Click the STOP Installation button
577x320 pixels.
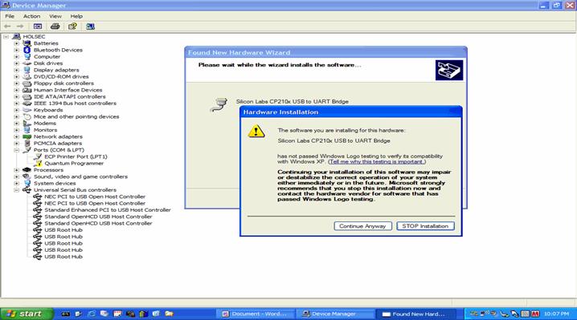coord(425,226)
